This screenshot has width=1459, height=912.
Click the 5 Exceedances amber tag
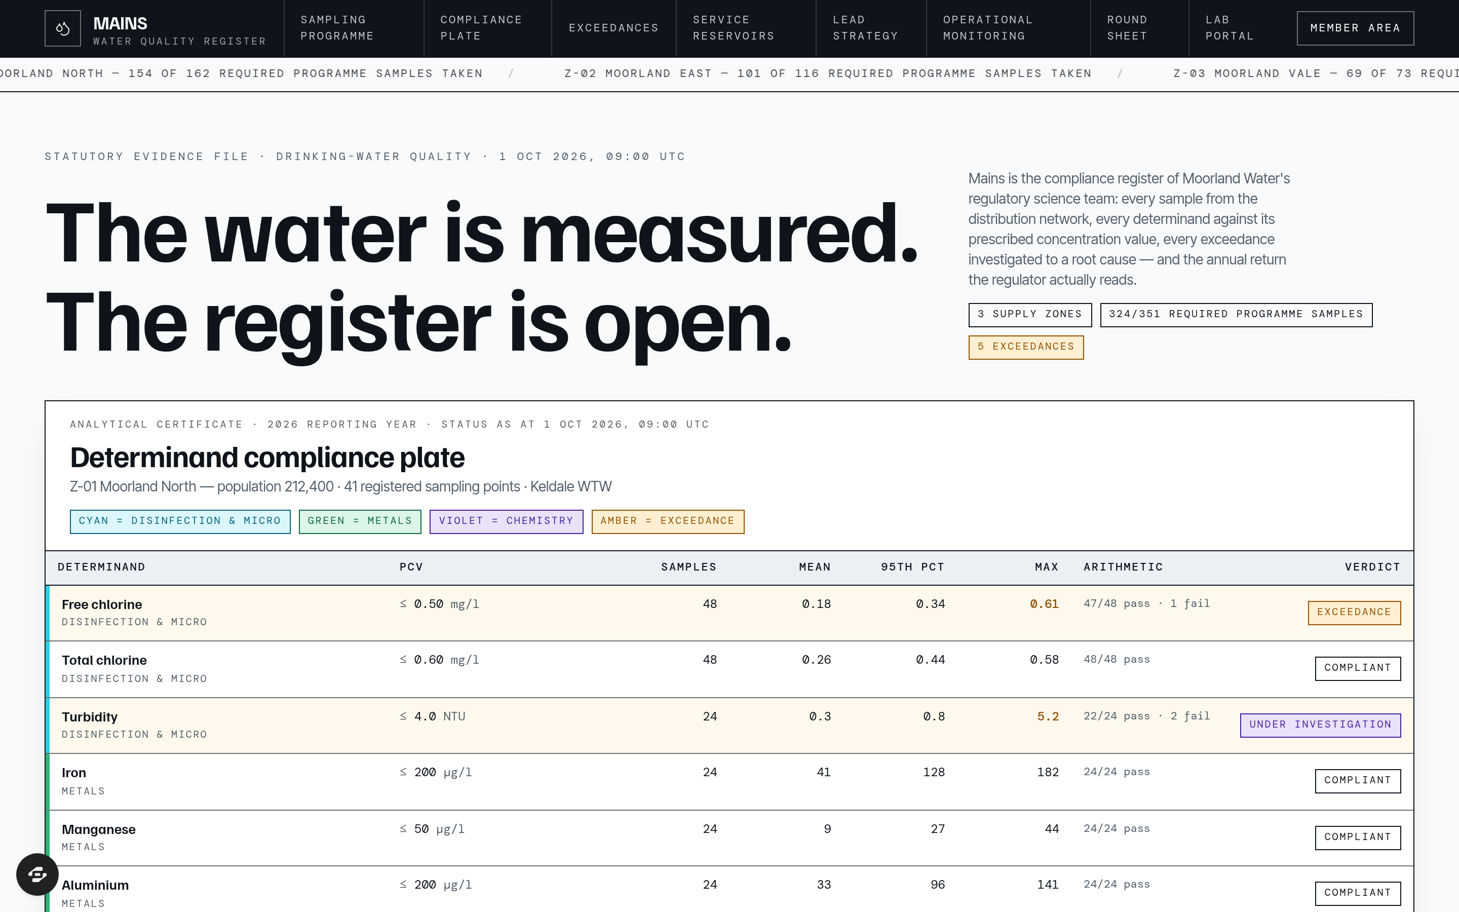pos(1025,348)
